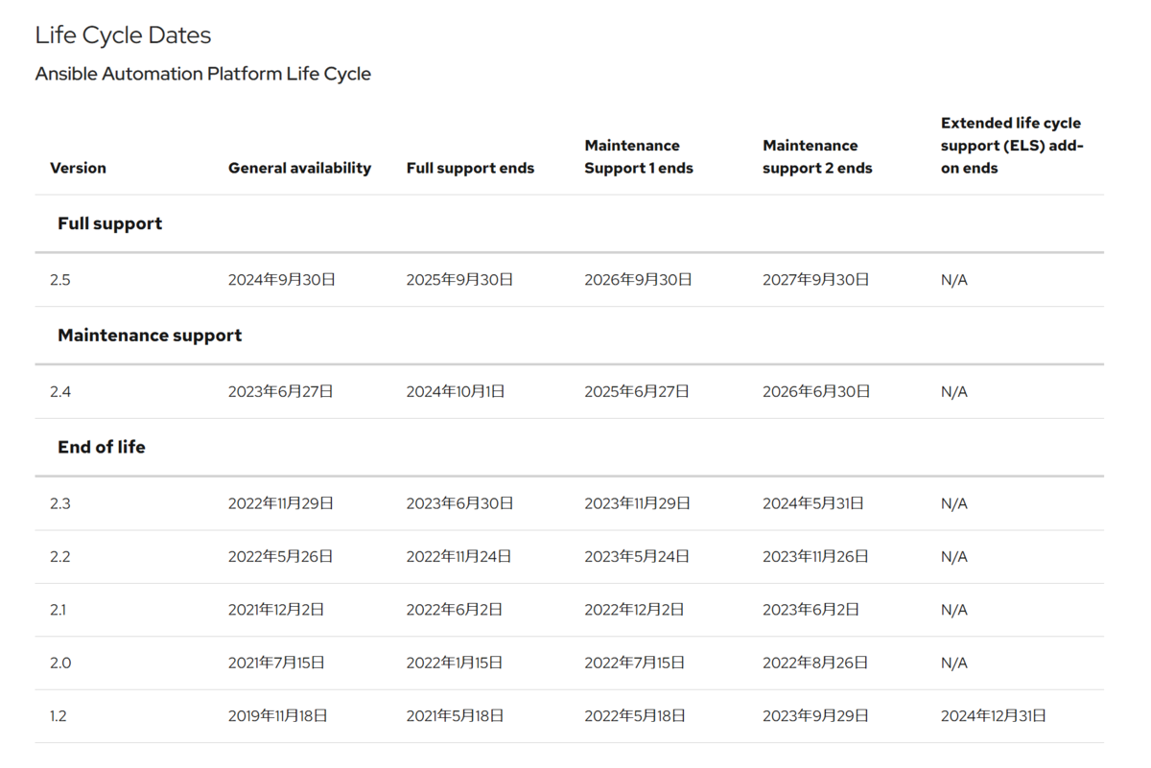
Task: Click 'Maintenance support 2 ends' column header
Action: (817, 156)
